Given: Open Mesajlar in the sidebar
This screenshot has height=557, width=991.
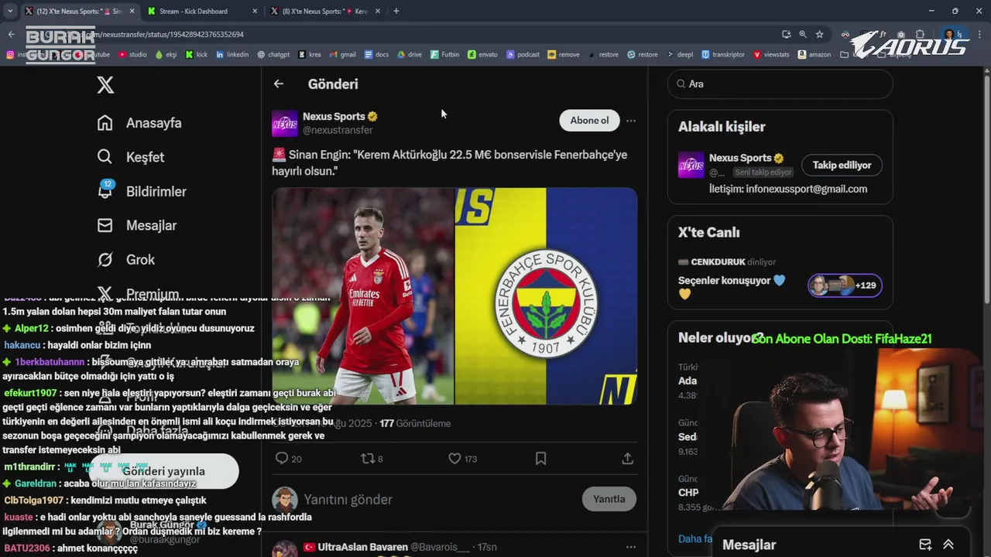Looking at the screenshot, I should pyautogui.click(x=137, y=225).
